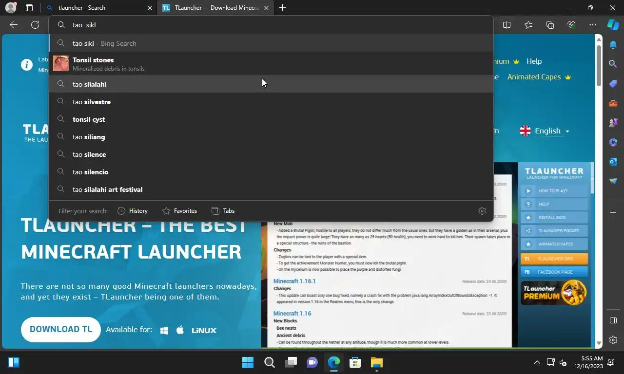Open Microsoft Store from taskbar

point(355,362)
